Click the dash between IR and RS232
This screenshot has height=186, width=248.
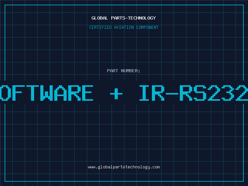172,94
